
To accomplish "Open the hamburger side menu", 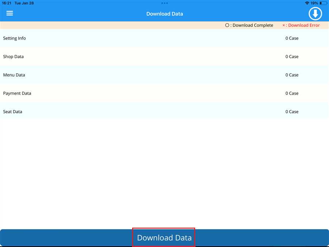I will tap(10, 13).
